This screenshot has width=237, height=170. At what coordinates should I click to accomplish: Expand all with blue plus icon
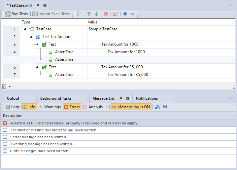(125, 14)
